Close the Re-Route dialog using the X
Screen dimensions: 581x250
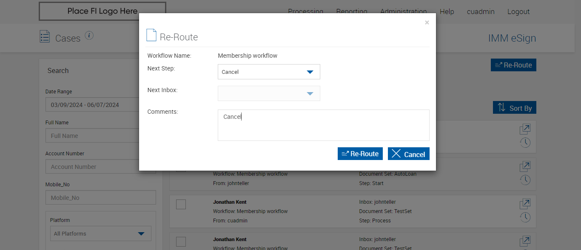427,23
